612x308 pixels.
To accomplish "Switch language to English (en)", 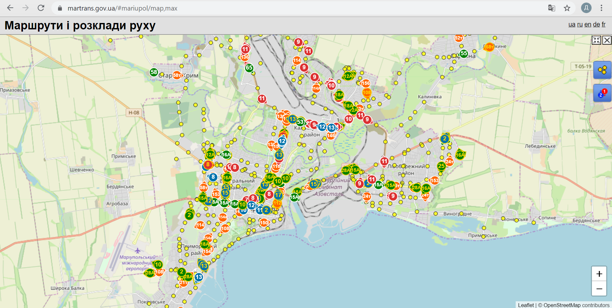I will 587,25.
